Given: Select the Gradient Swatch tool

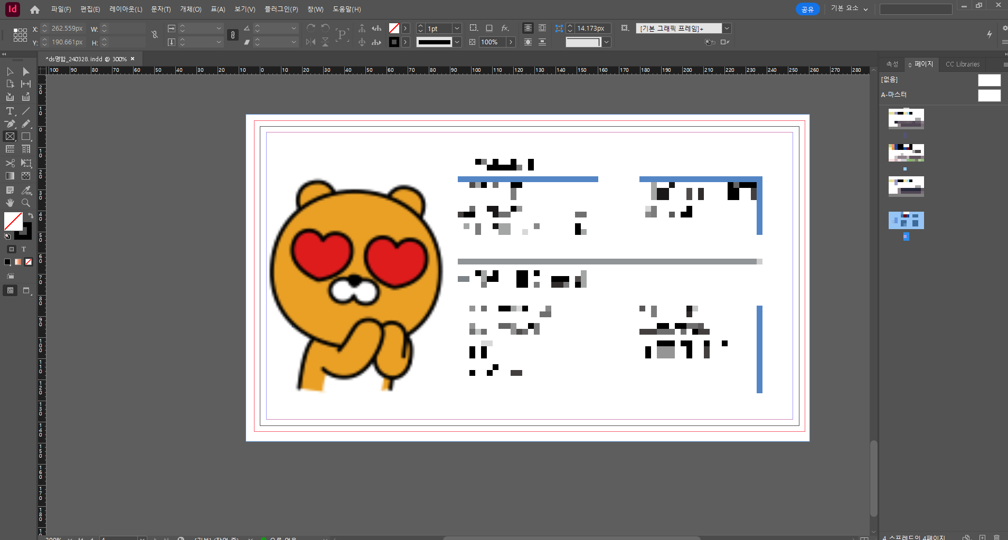Looking at the screenshot, I should (x=10, y=176).
